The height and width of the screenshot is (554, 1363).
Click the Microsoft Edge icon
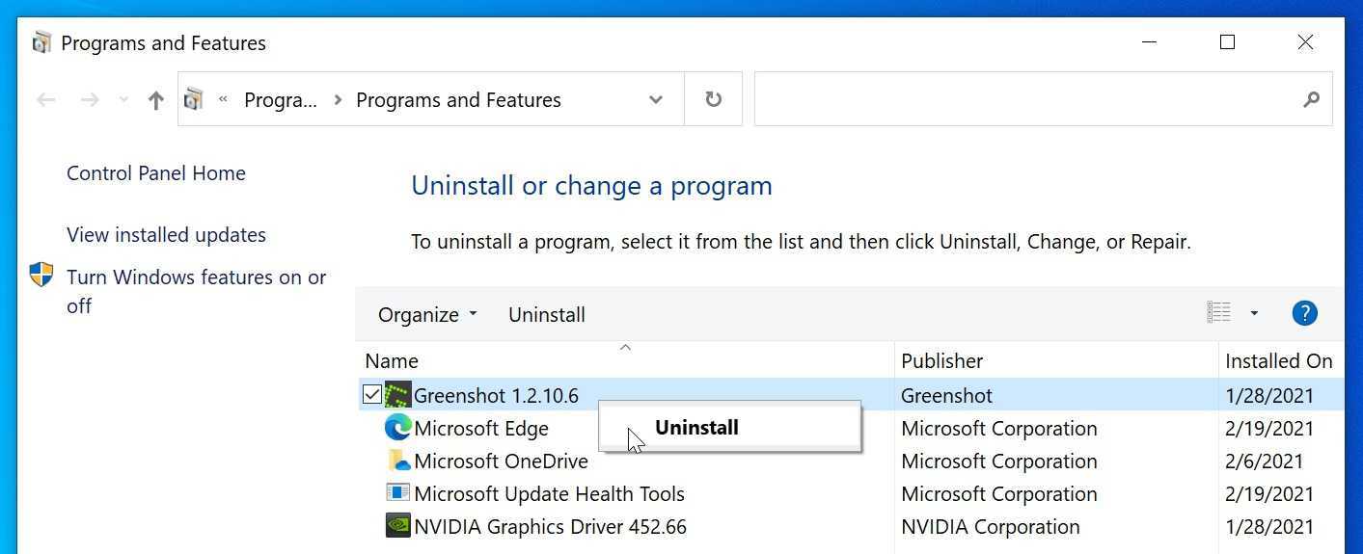pyautogui.click(x=397, y=428)
